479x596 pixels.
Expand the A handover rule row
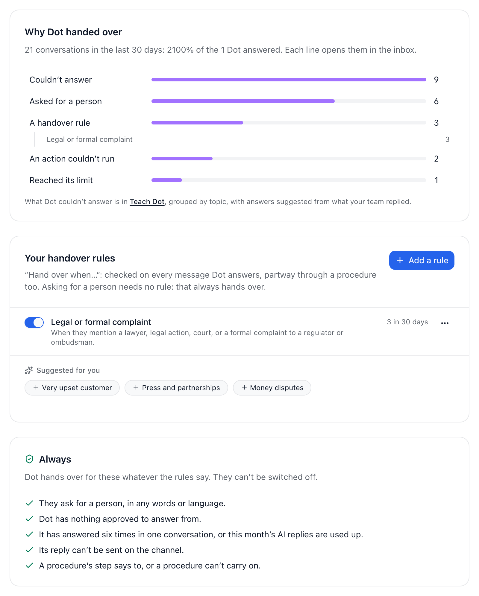tap(234, 123)
